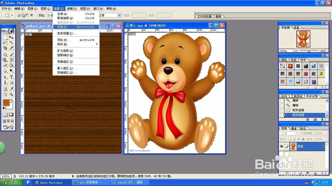The image size is (332, 186).
Task: Select the Type tool
Action: tap(11, 77)
